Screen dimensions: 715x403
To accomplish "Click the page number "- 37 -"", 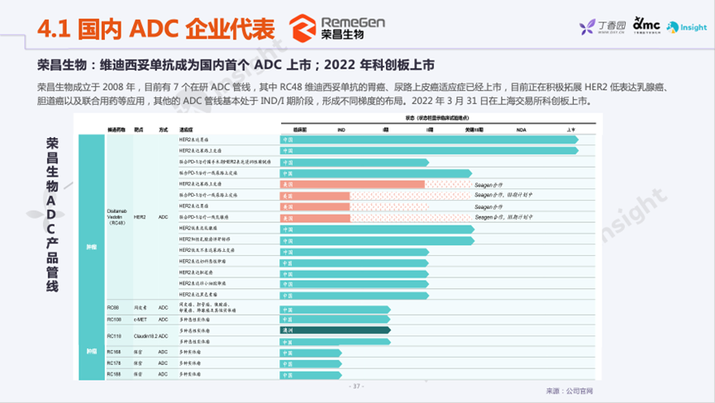I will pos(356,386).
